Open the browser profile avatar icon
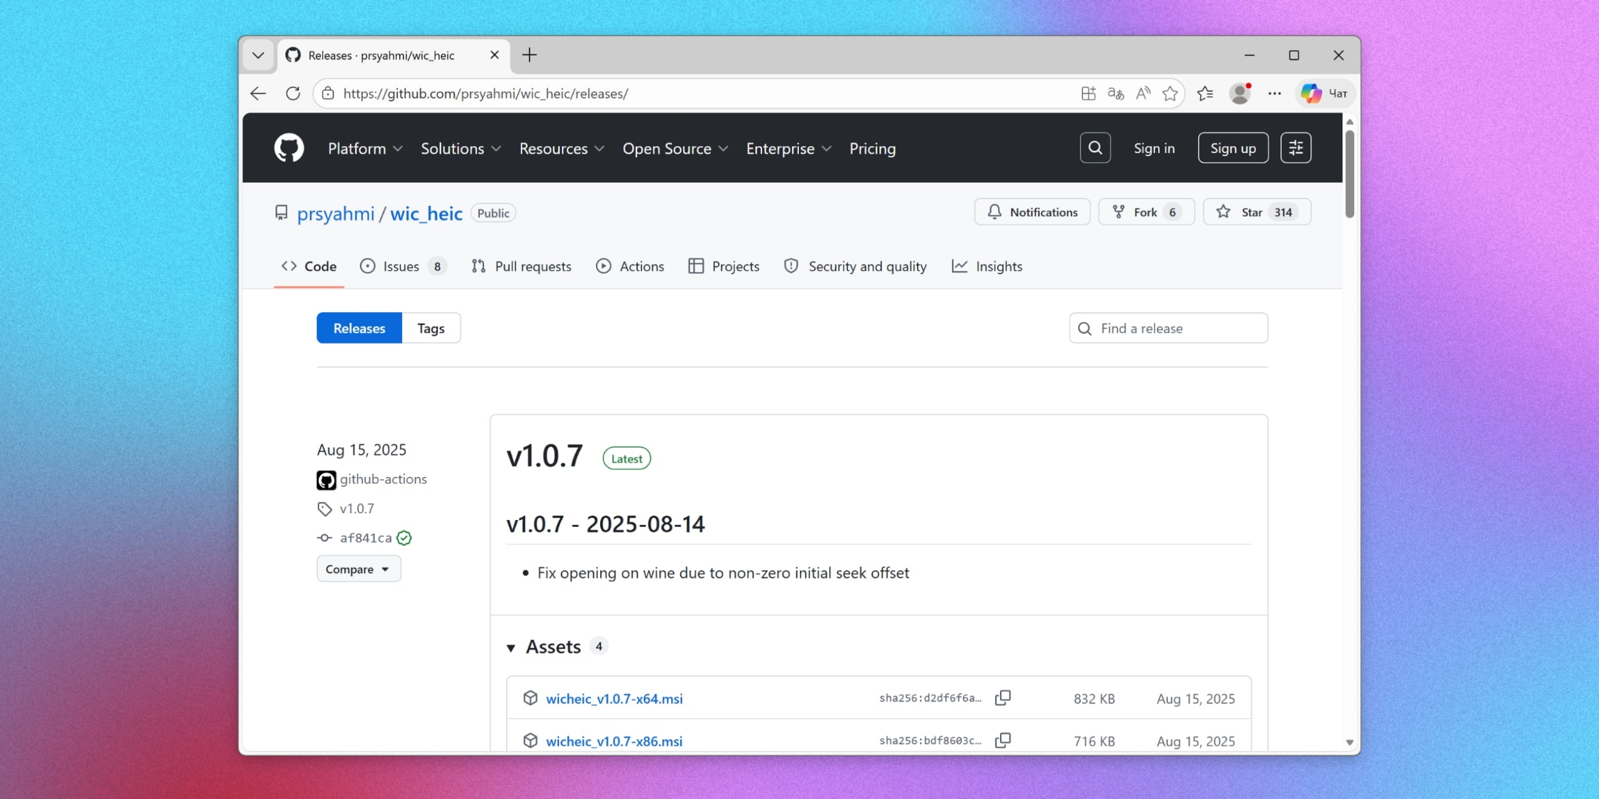The image size is (1599, 799). (1240, 94)
